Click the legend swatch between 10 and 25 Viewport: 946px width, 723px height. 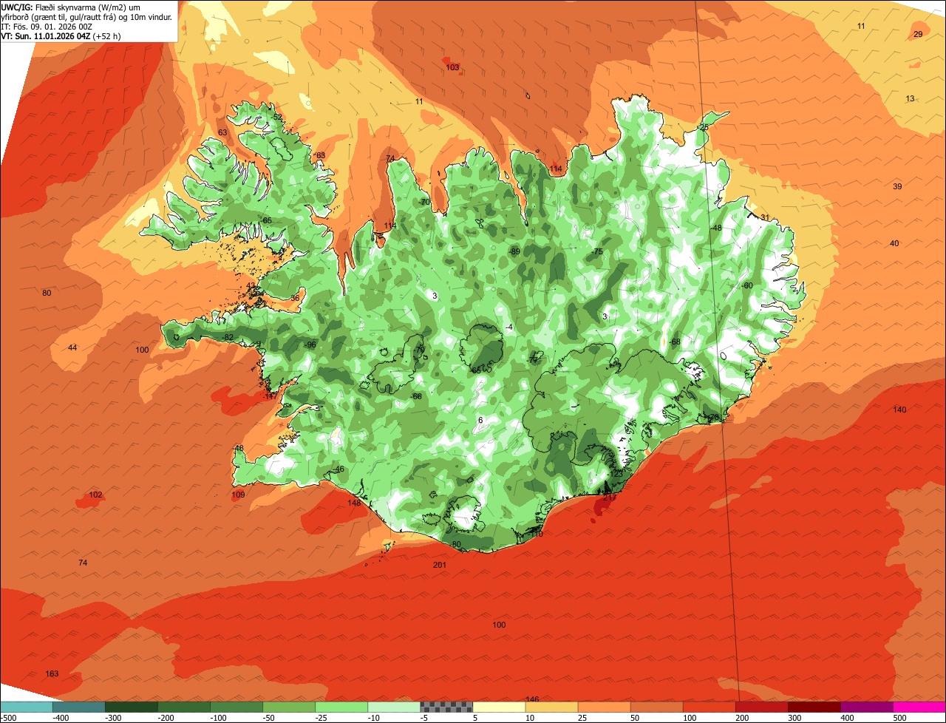[552, 707]
